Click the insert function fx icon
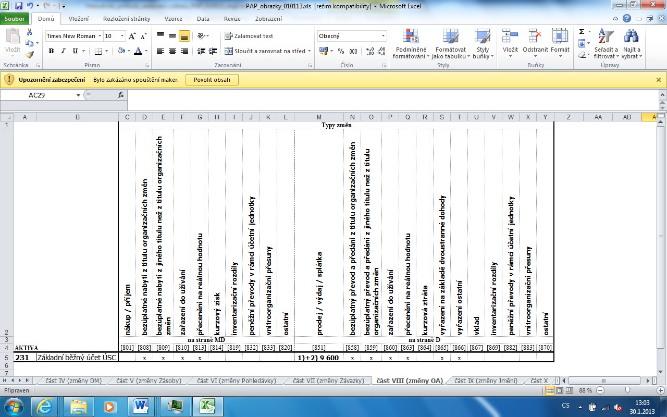This screenshot has height=417, width=667. [x=121, y=95]
